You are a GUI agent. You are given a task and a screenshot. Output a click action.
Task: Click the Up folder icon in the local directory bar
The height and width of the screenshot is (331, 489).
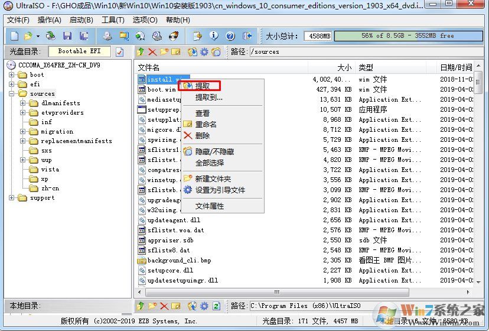[x=141, y=306]
